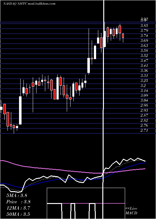Screen dimensions: 156x219
Task: Click the 3.14 price axis label
Action: [144, 91]
